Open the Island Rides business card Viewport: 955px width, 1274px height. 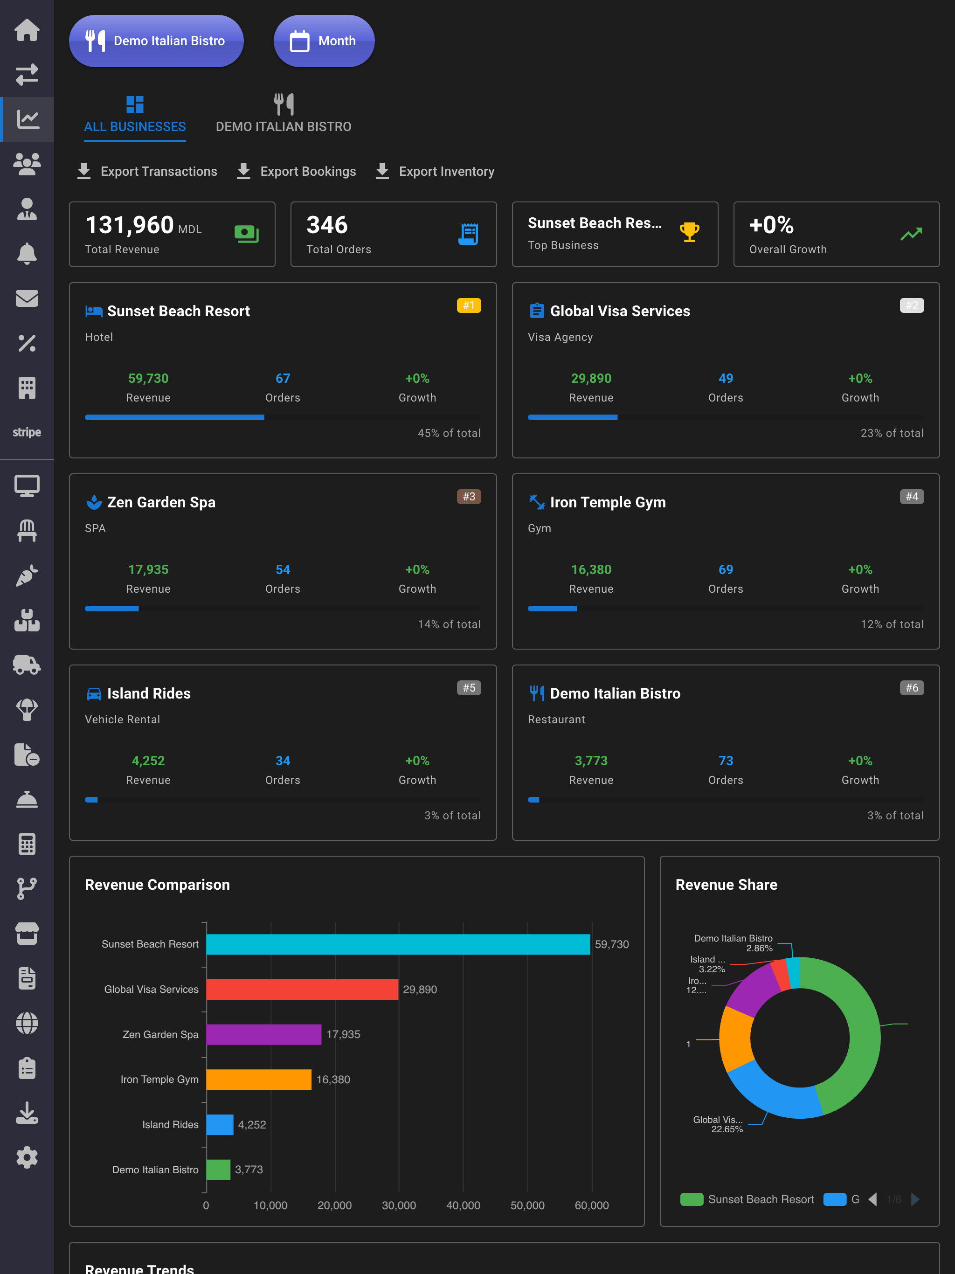point(283,753)
